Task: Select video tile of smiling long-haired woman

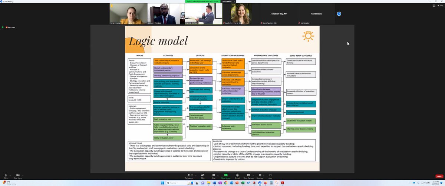Action: point(240,14)
